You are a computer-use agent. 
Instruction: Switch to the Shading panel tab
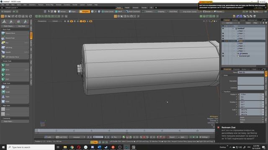tap(235, 20)
